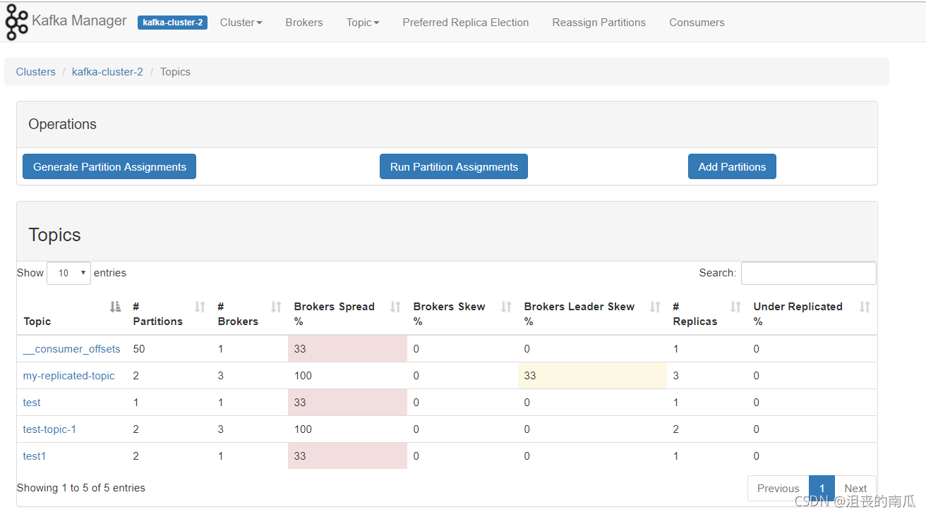Click the kafka-cluster-2 badge

click(172, 23)
